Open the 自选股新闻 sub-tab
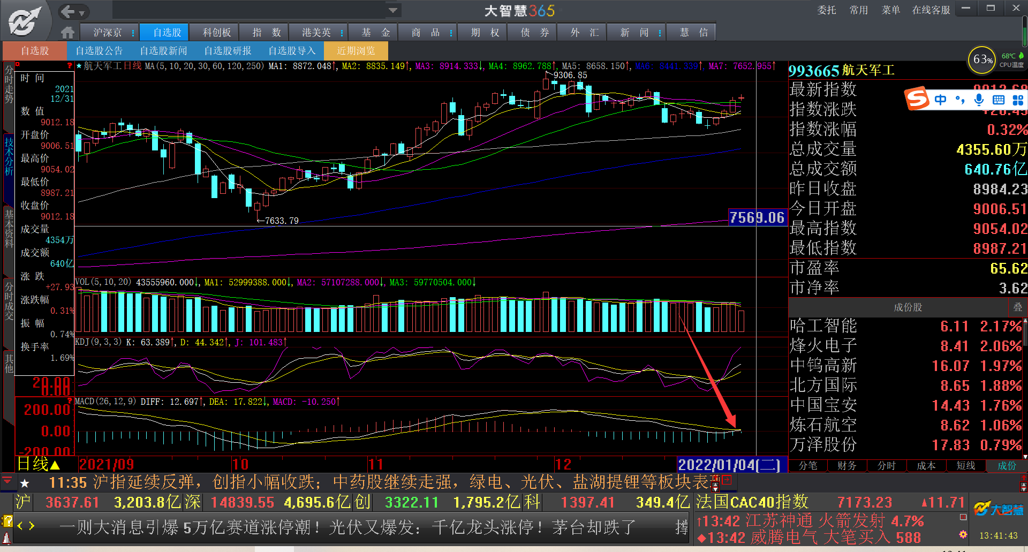The height and width of the screenshot is (552, 1028). [163, 51]
